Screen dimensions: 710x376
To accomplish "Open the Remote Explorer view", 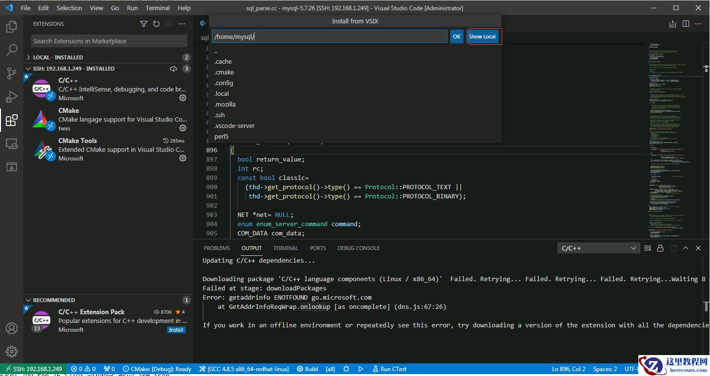I will (11, 144).
